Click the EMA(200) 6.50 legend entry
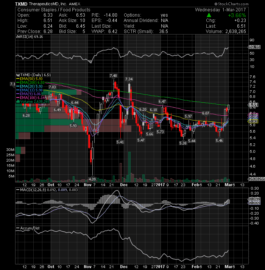This screenshot has width=265, height=270. [30, 83]
